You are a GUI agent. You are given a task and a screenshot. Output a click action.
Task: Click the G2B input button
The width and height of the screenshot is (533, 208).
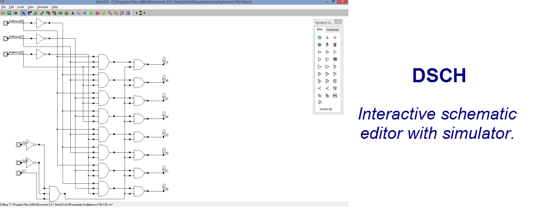pos(19,163)
